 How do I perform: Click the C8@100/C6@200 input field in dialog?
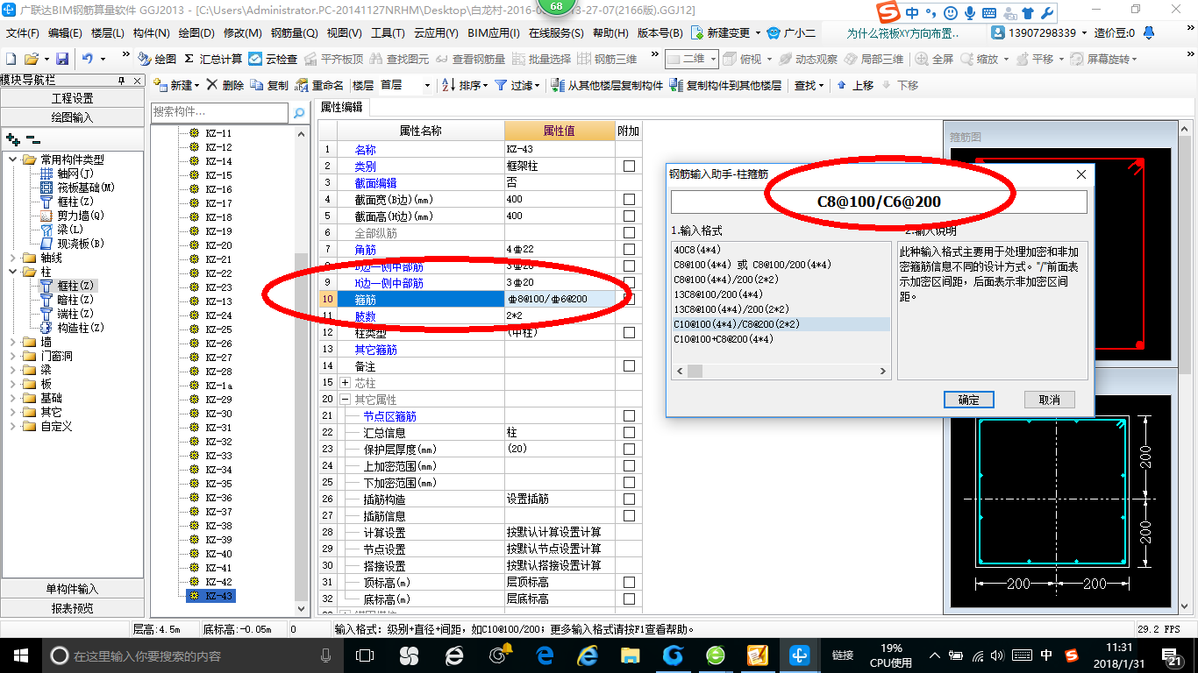(x=879, y=202)
